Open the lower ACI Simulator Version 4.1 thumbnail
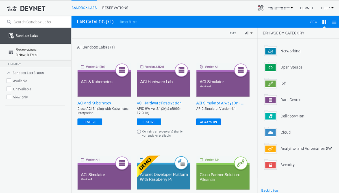This screenshot has height=193, width=339. [x=104, y=176]
